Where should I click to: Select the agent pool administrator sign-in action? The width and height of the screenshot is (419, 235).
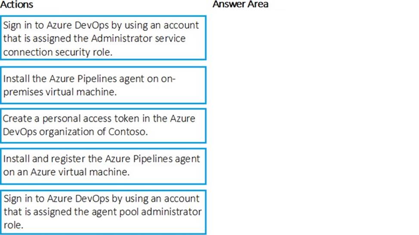[x=103, y=212]
